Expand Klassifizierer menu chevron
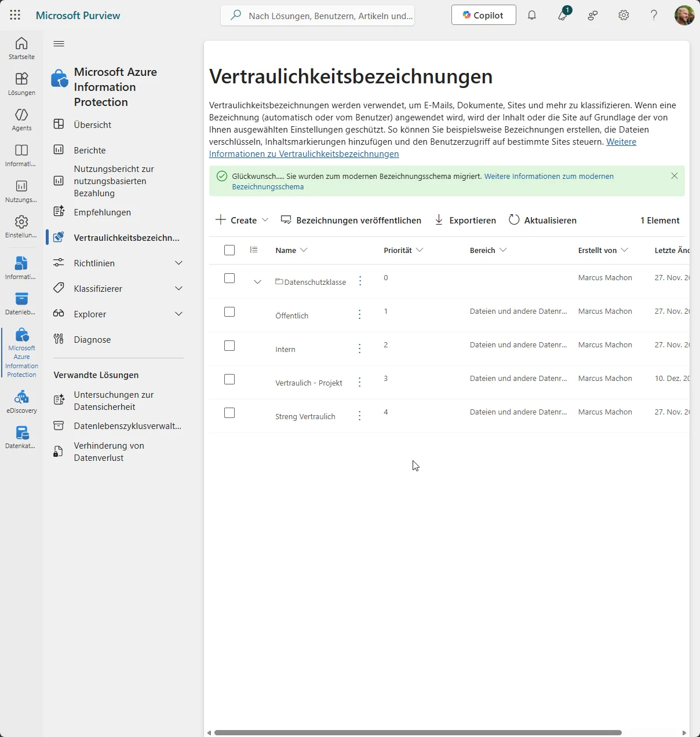The height and width of the screenshot is (737, 700). pos(178,288)
